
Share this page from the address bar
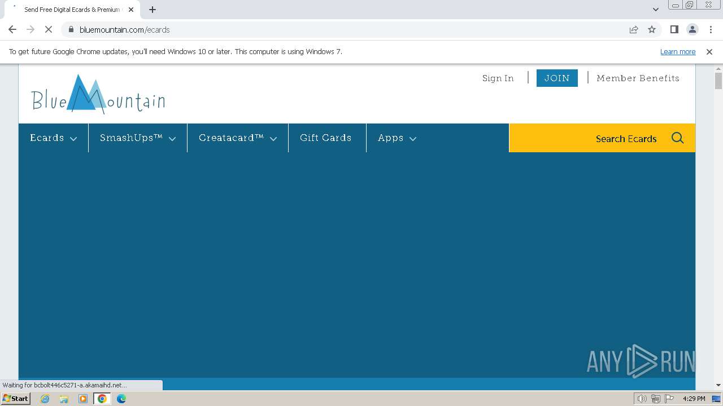pyautogui.click(x=634, y=29)
